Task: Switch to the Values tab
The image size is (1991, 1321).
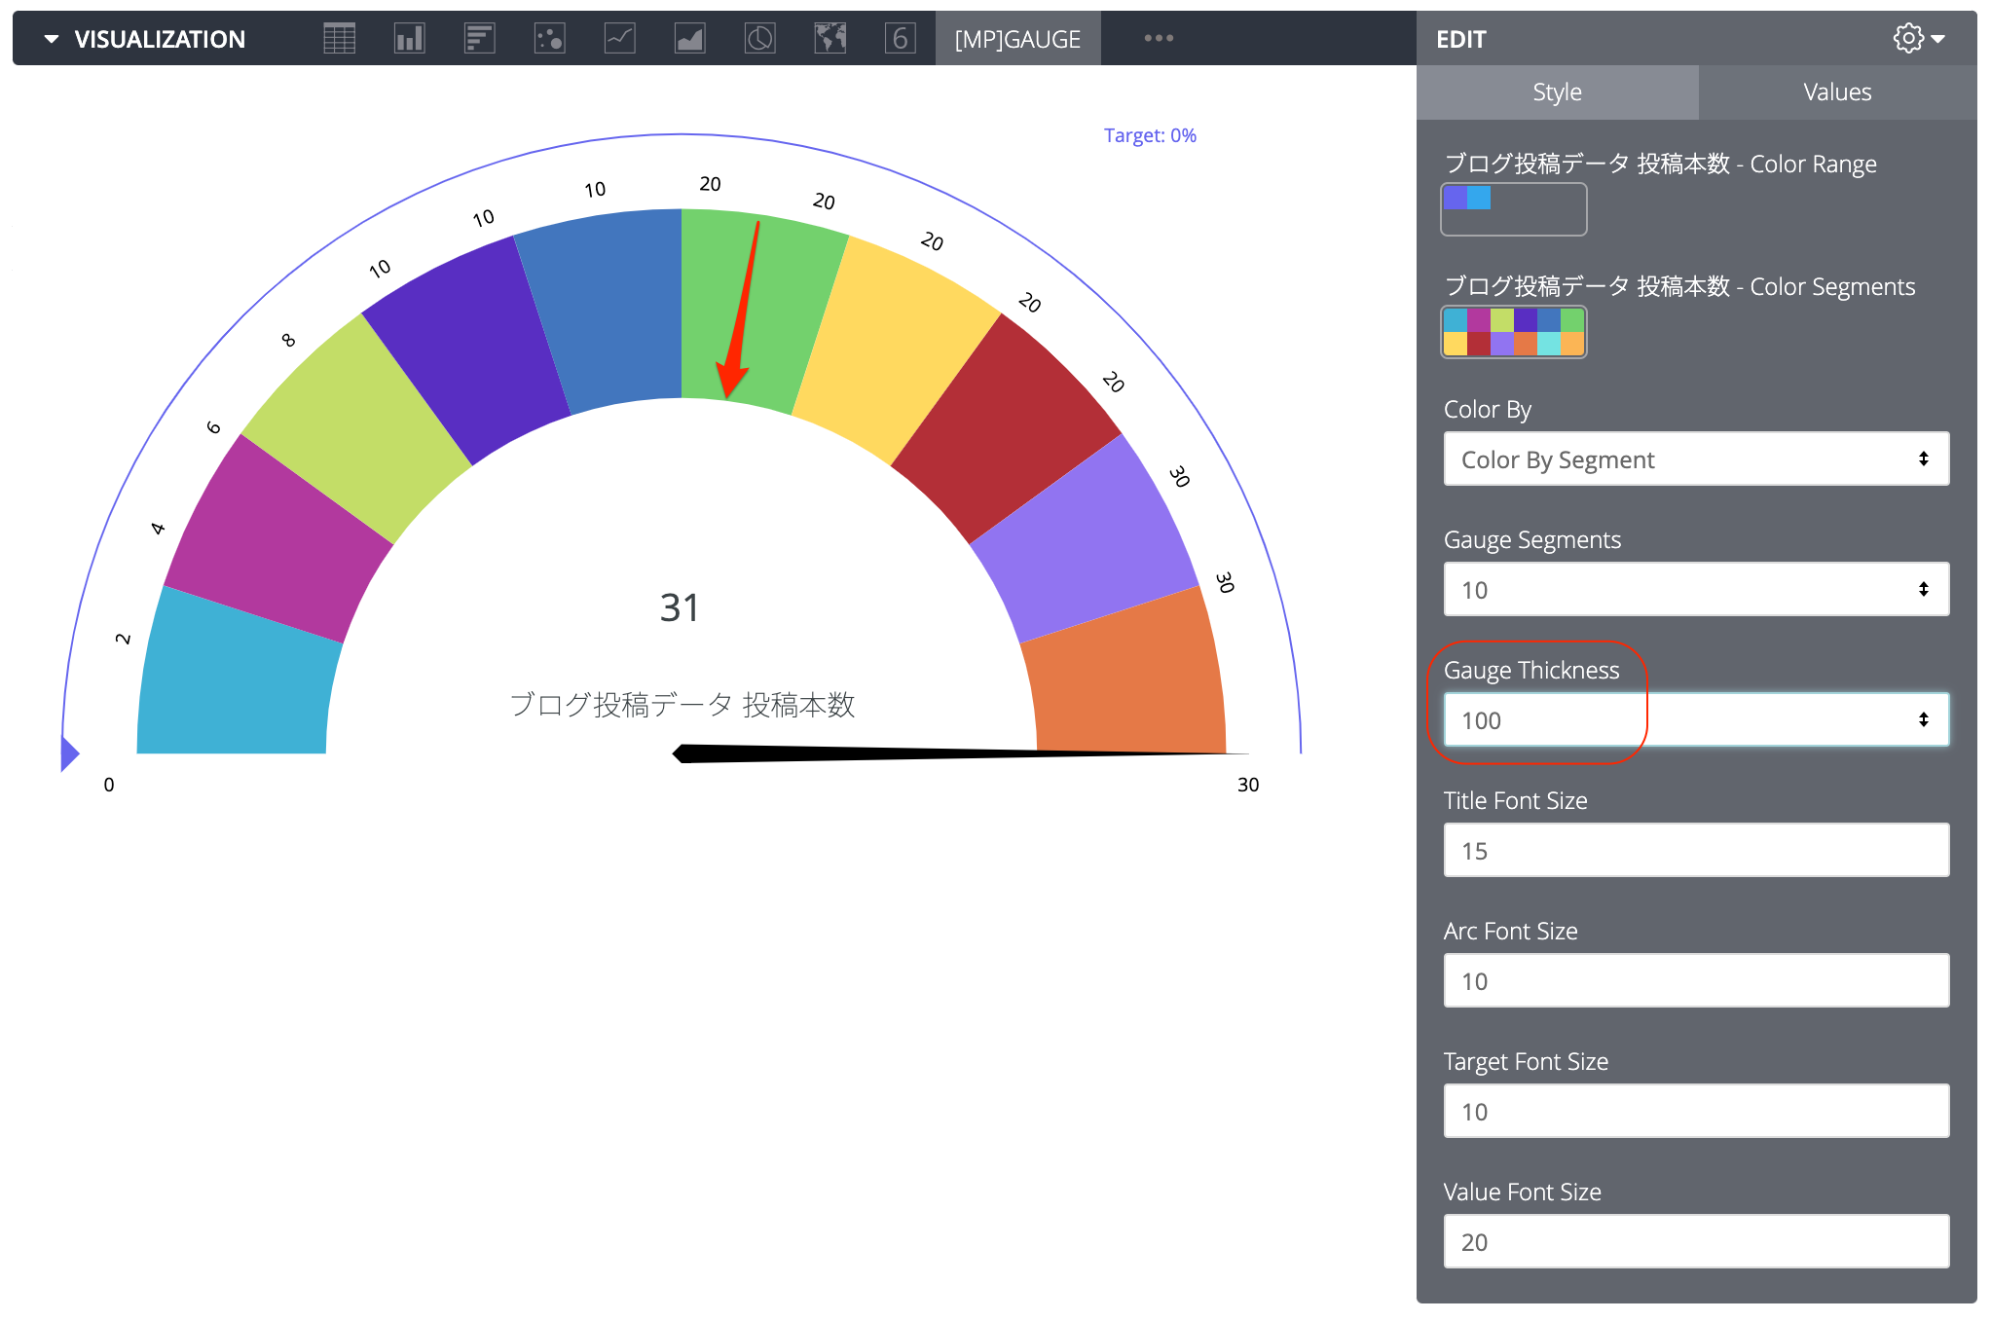Action: pyautogui.click(x=1836, y=92)
